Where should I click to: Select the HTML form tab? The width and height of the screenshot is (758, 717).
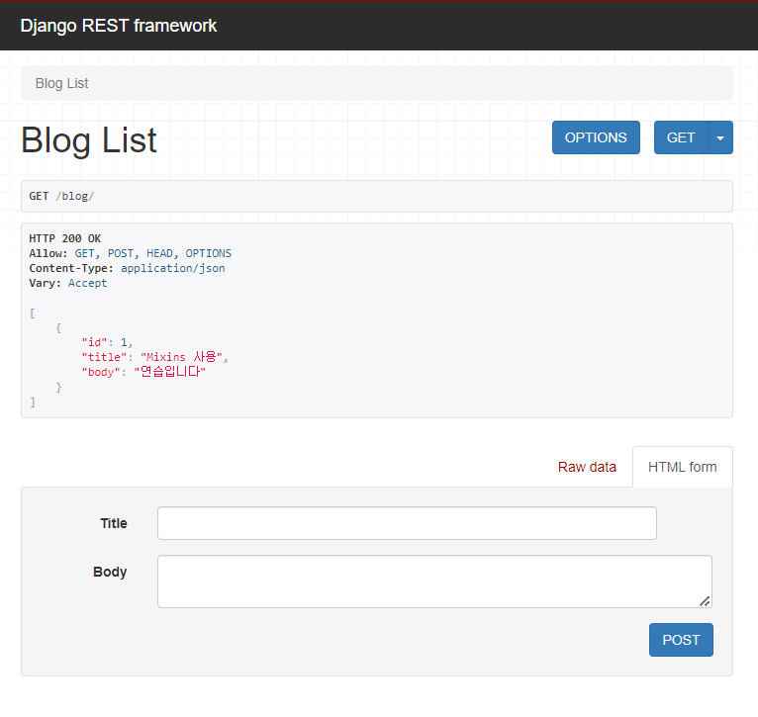point(682,467)
